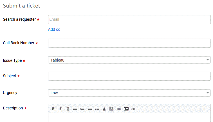Click inside the Description text area
Viewport: 213px width, 122px height.
tap(129, 118)
